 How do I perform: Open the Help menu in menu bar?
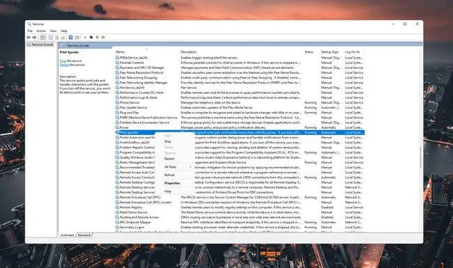(64, 31)
